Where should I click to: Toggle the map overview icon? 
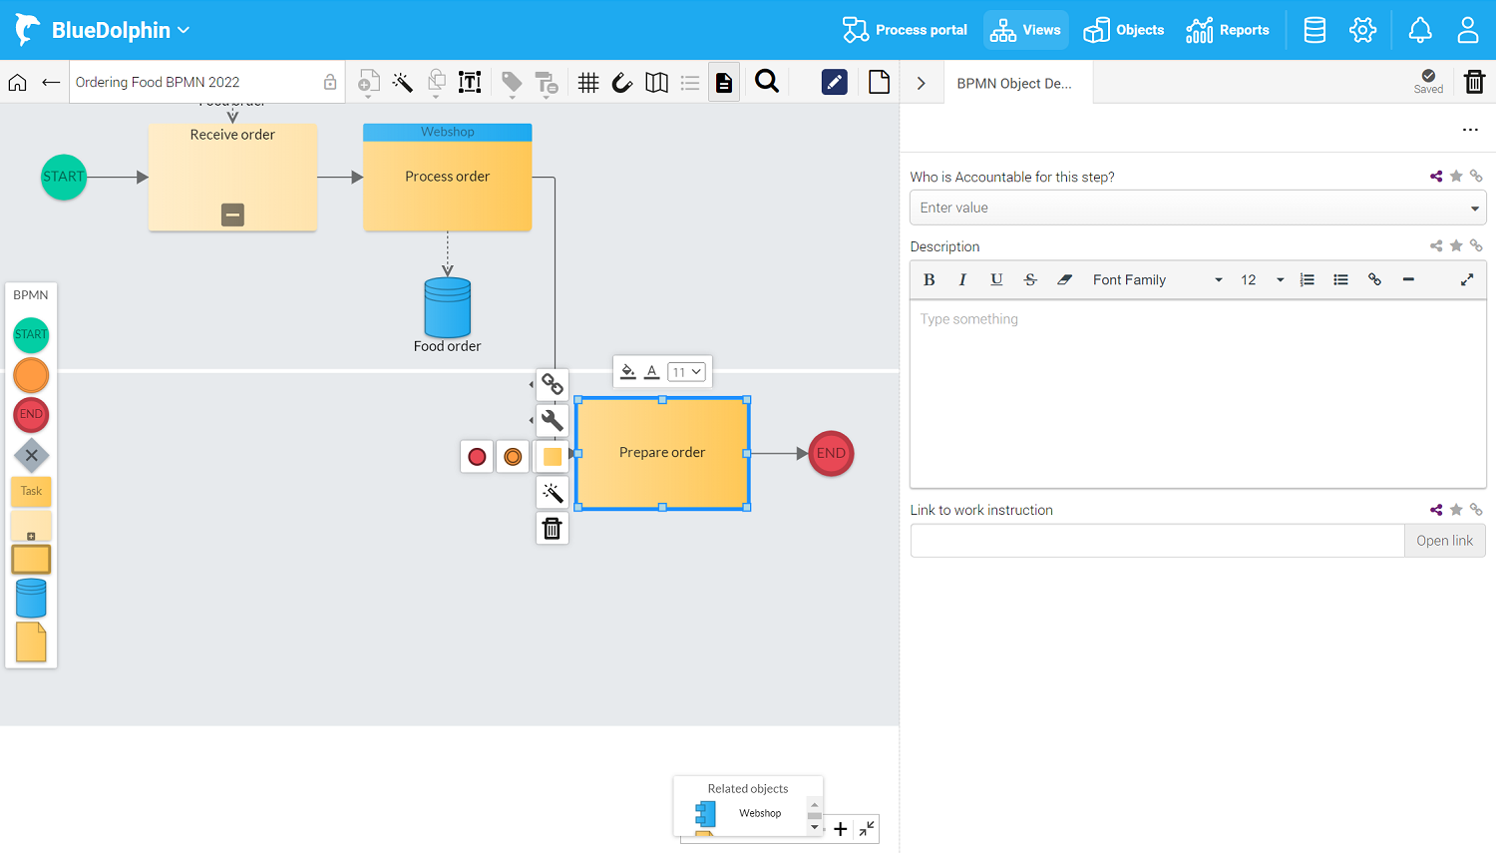coord(656,83)
